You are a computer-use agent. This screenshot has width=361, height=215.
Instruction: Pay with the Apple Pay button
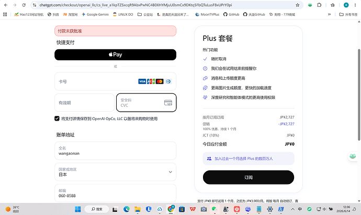115,55
